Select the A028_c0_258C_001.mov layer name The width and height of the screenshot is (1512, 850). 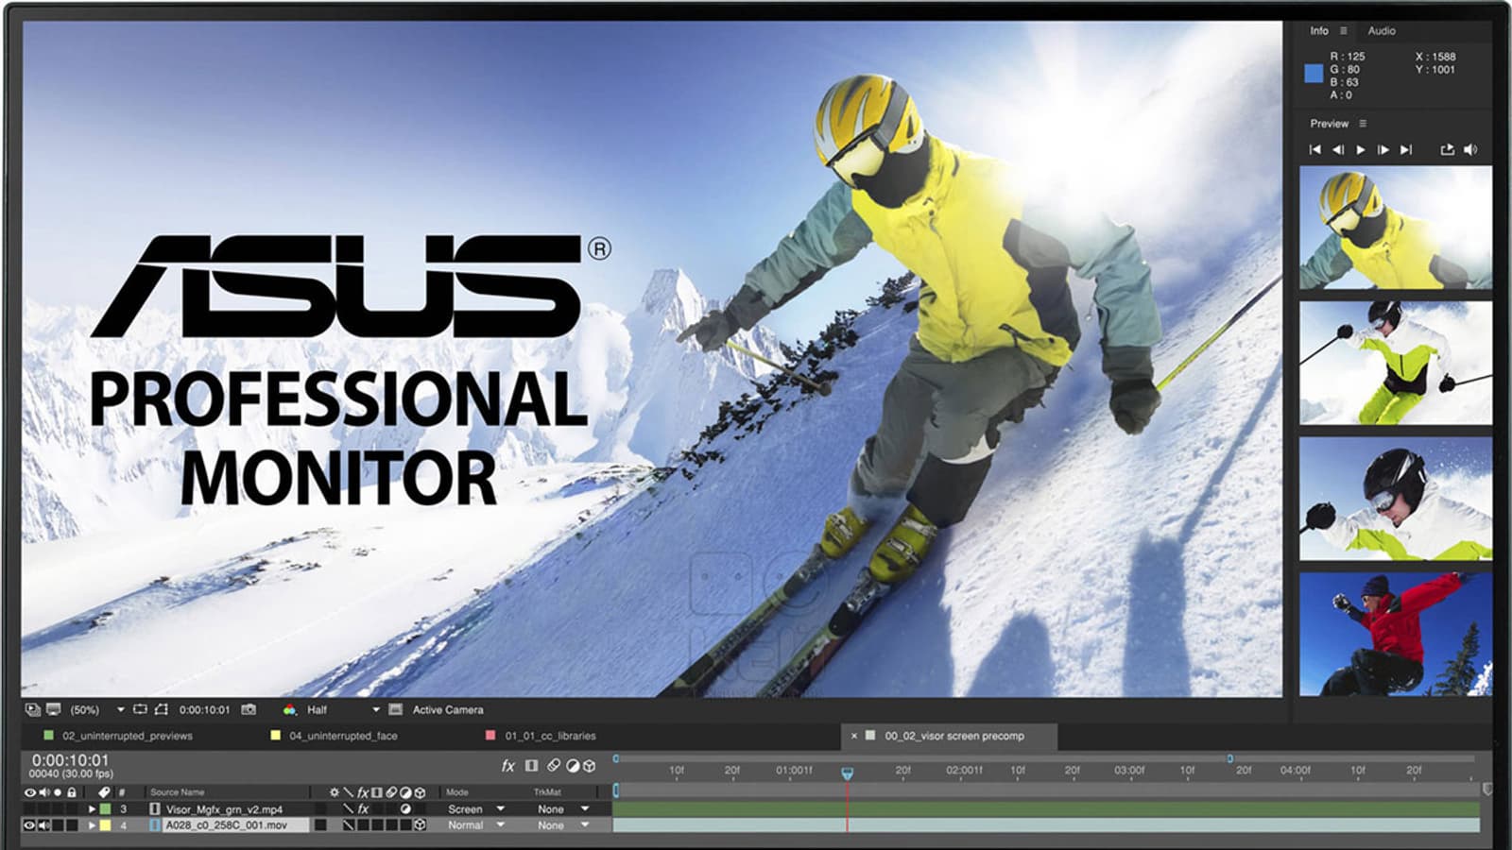(x=227, y=825)
